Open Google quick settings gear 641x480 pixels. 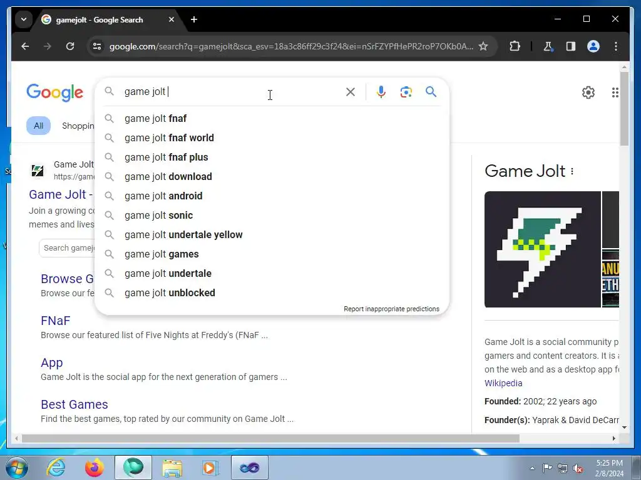click(588, 92)
